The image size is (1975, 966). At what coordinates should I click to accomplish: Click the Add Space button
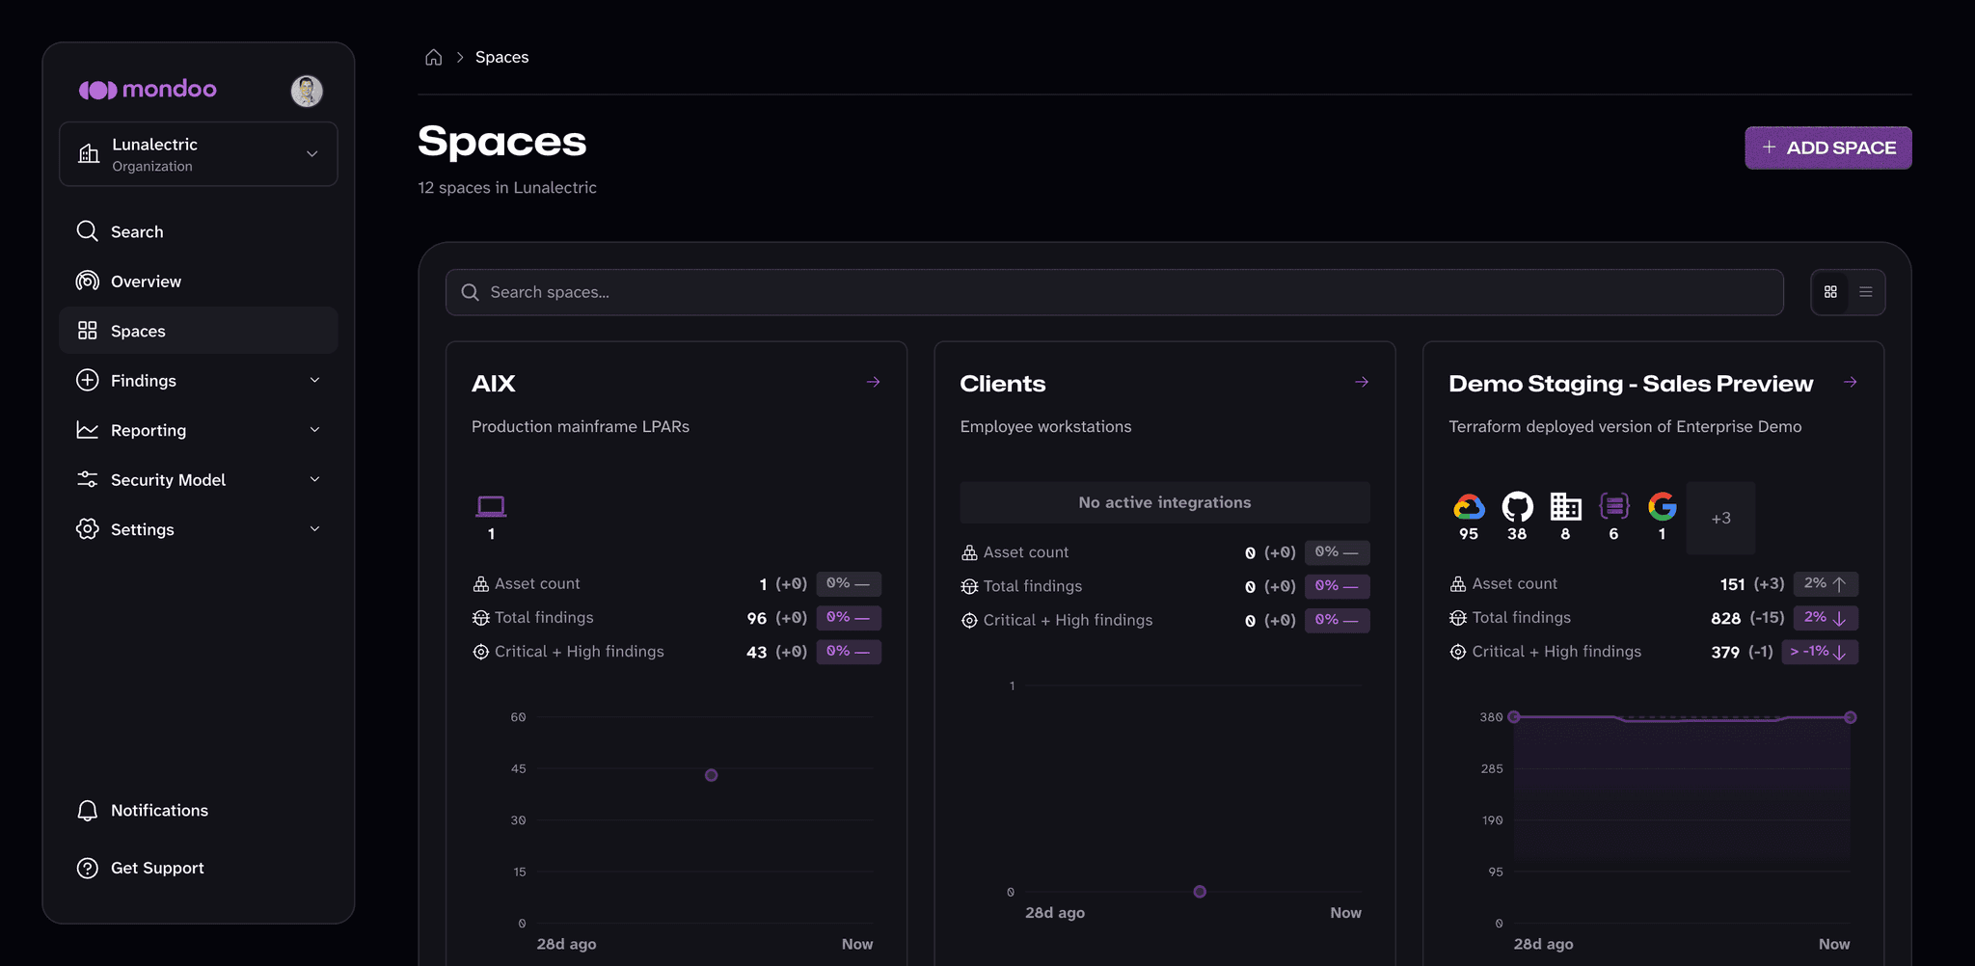pos(1828,148)
